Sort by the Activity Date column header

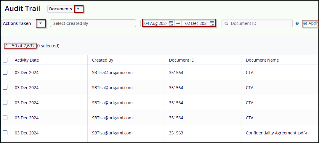coord(27,60)
